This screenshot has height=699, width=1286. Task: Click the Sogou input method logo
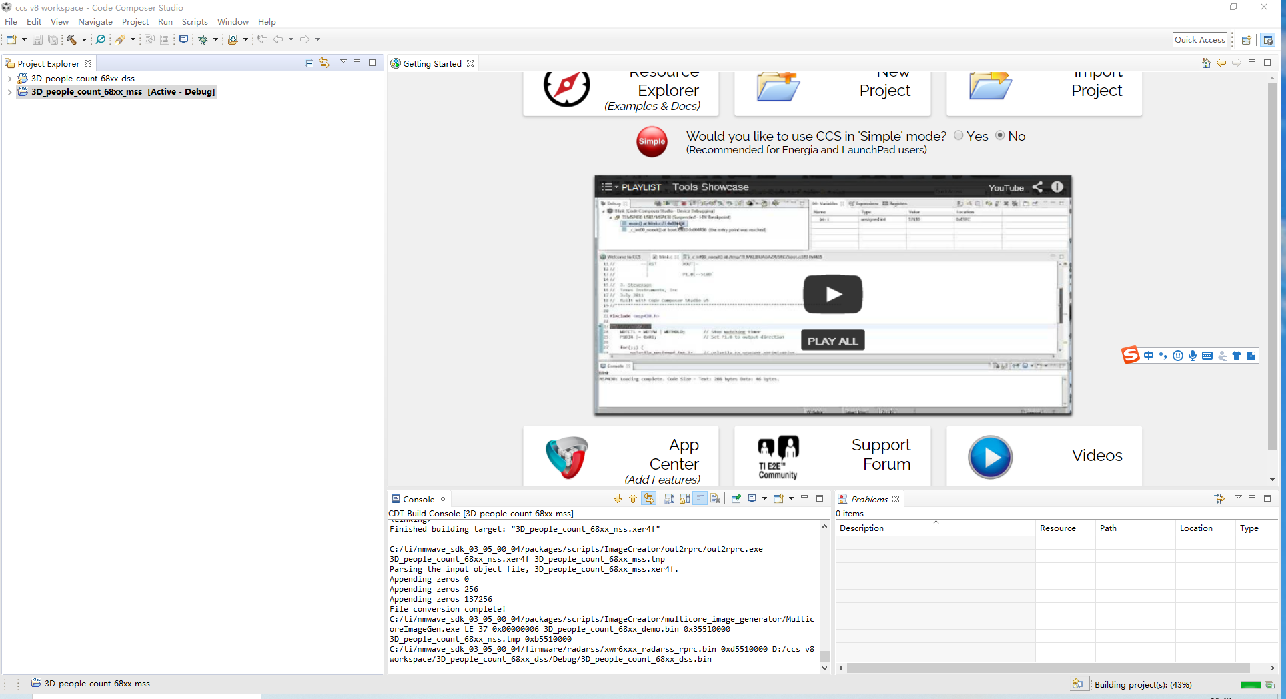1130,356
